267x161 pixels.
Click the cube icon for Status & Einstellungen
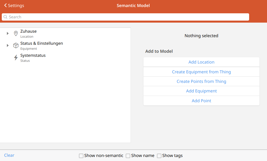pyautogui.click(x=16, y=45)
